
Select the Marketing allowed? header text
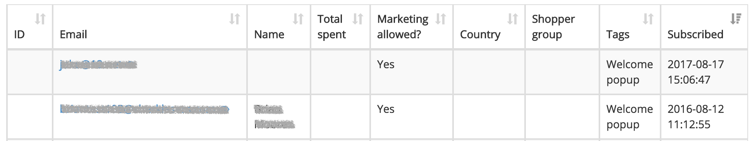(x=403, y=27)
